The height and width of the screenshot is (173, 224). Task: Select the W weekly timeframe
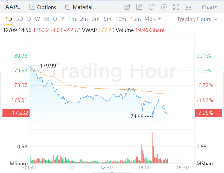[37, 19]
